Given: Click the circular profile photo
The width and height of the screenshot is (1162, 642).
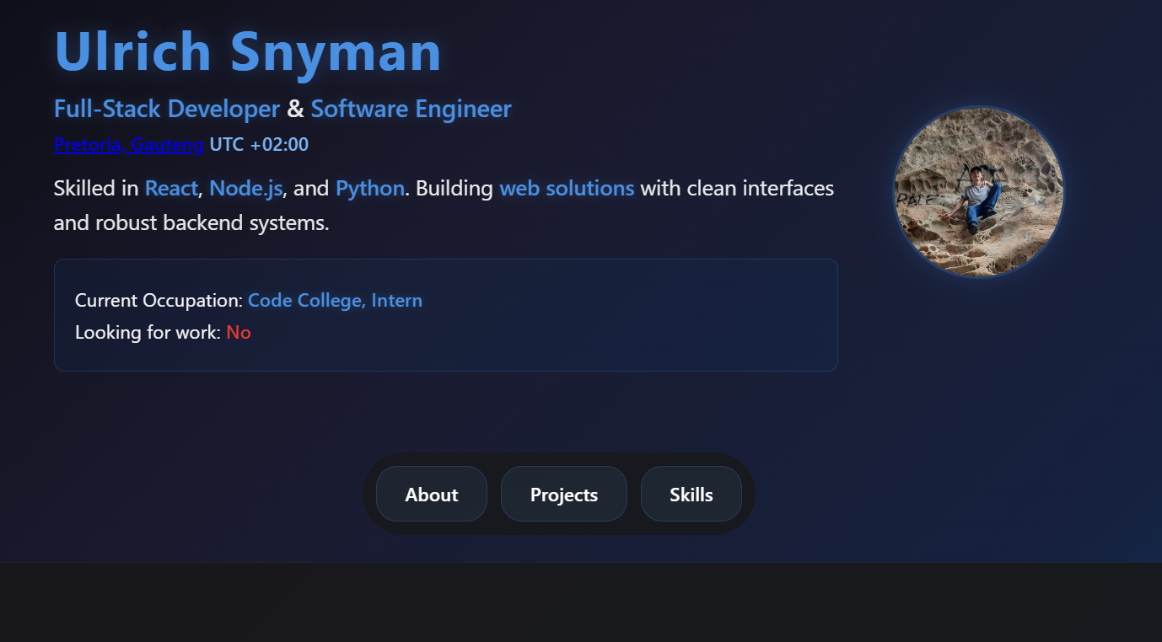Looking at the screenshot, I should click(x=979, y=191).
